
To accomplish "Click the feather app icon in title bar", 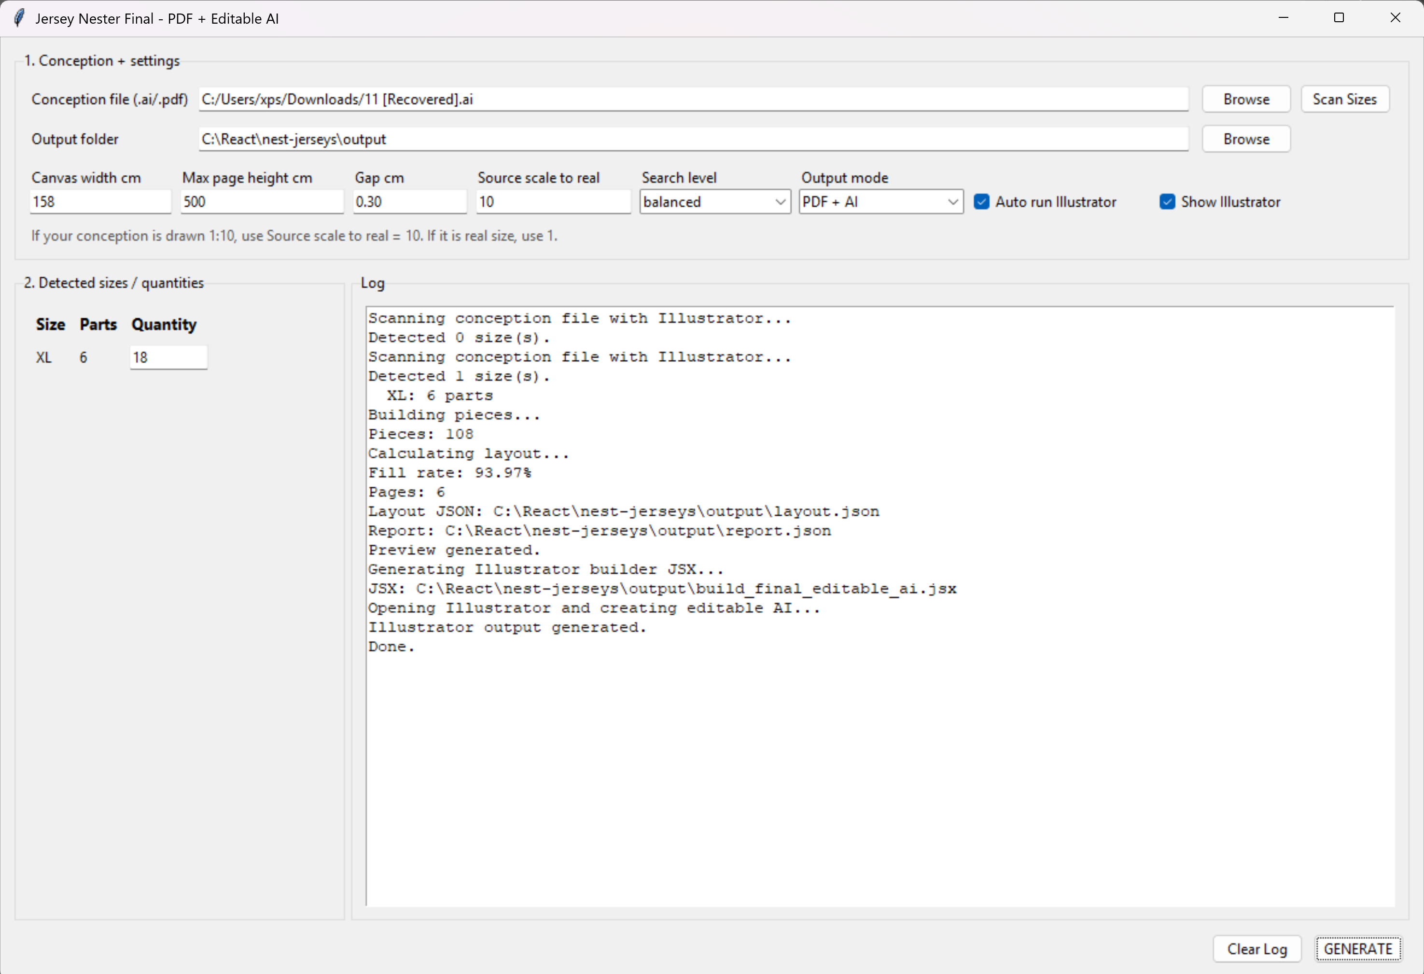I will pos(19,18).
